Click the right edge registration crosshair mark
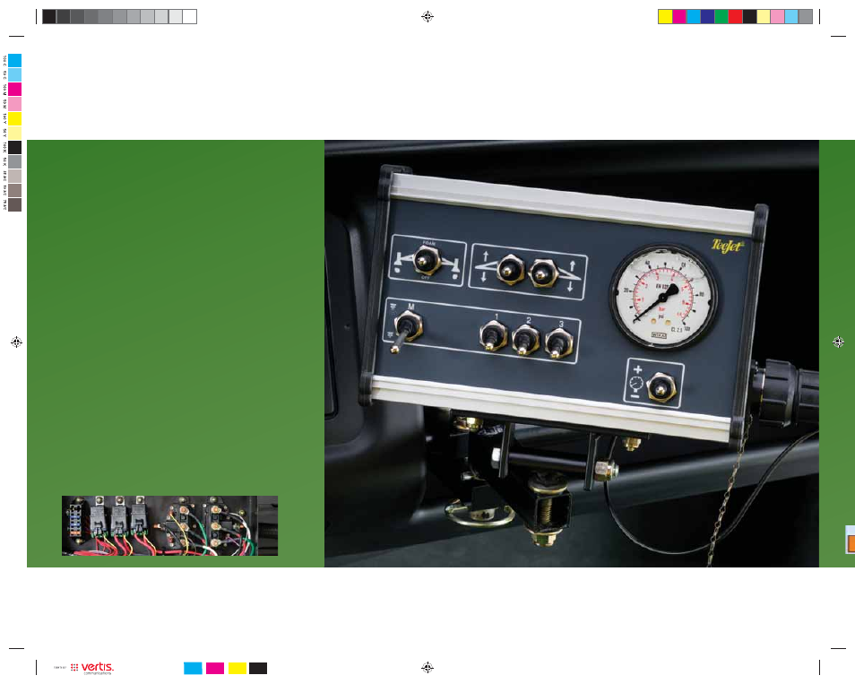Viewport: 855px width, 684px height. (x=839, y=342)
